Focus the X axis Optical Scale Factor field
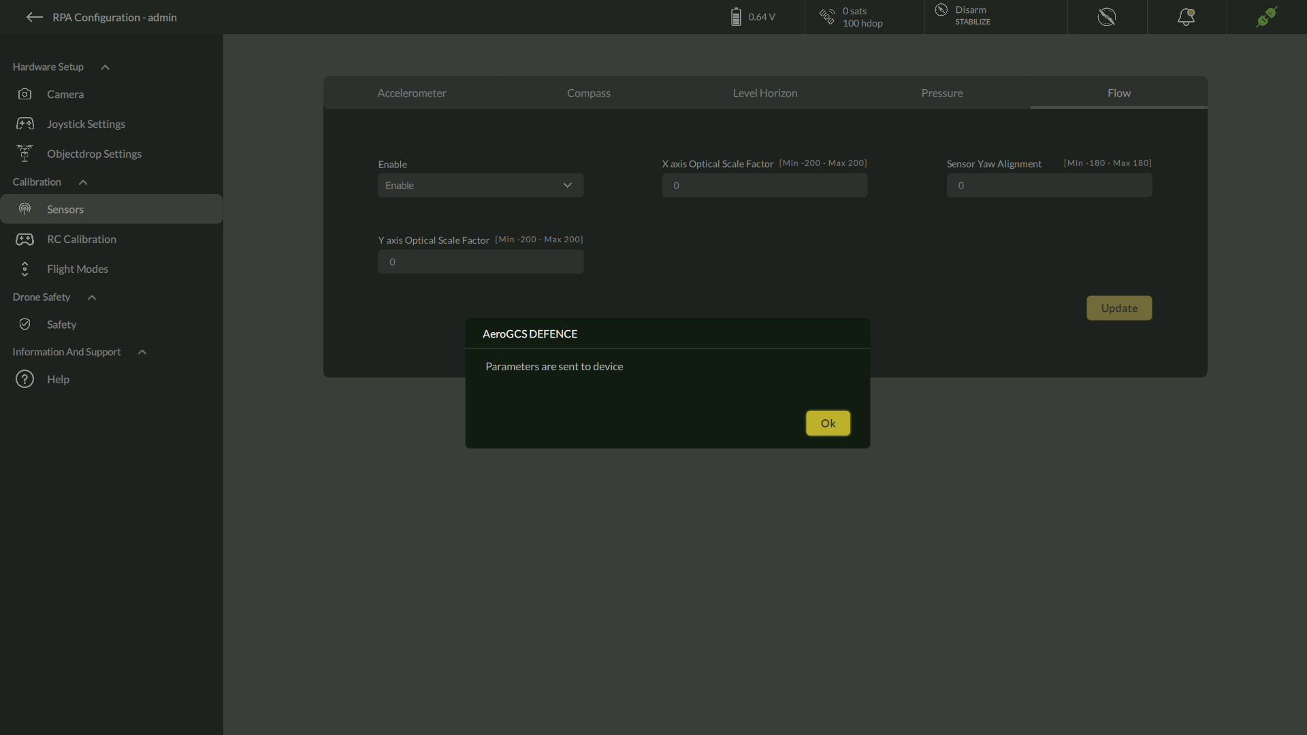The height and width of the screenshot is (735, 1307). [765, 185]
